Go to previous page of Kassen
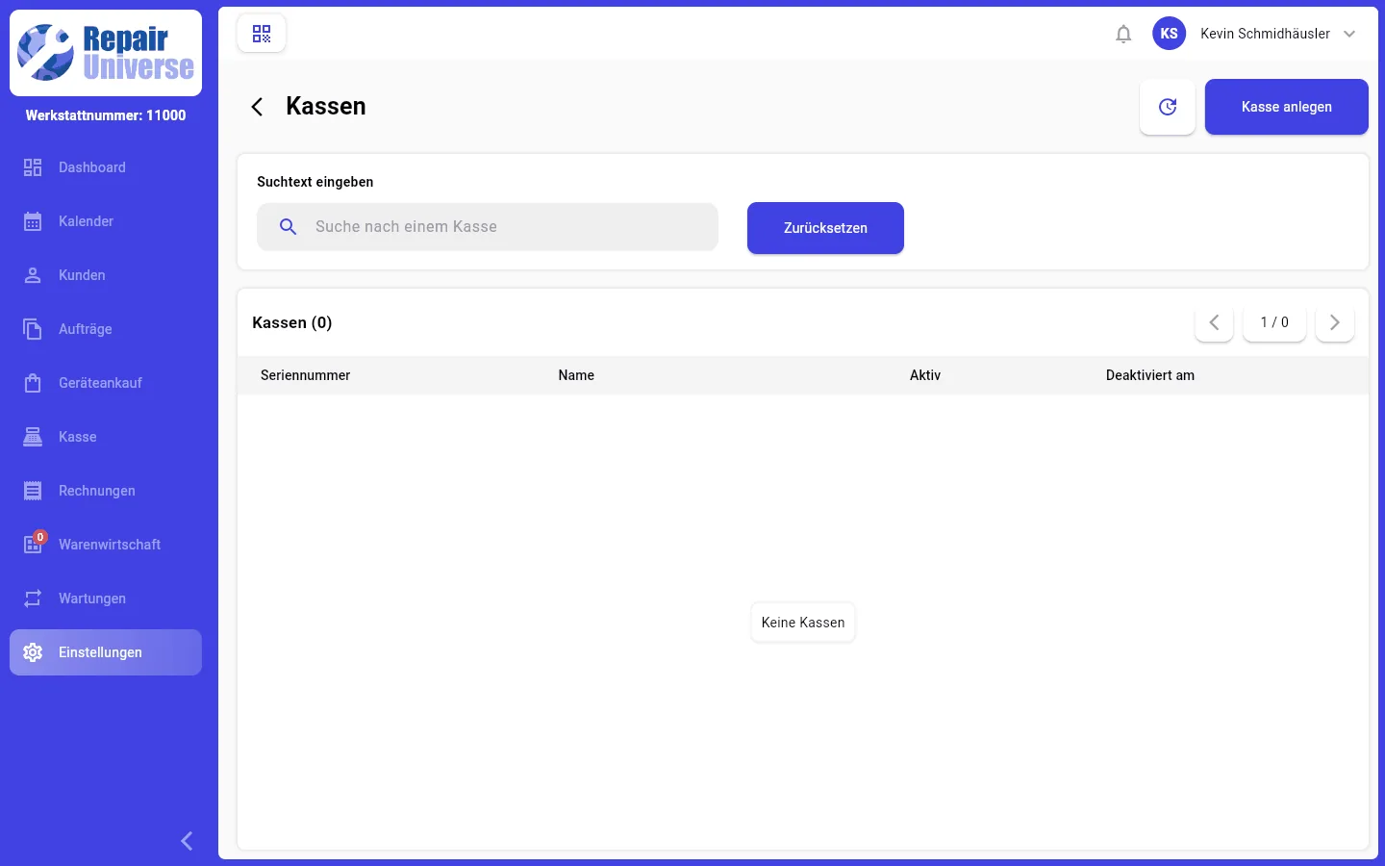This screenshot has height=866, width=1385. pos(1214,322)
